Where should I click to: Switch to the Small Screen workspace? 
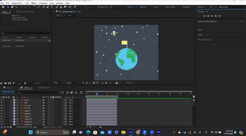pos(170,7)
